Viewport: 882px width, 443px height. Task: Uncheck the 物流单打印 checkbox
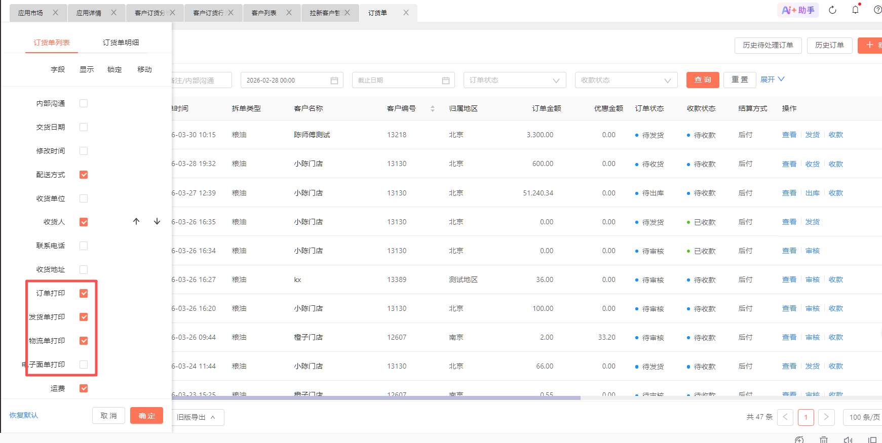(x=84, y=341)
